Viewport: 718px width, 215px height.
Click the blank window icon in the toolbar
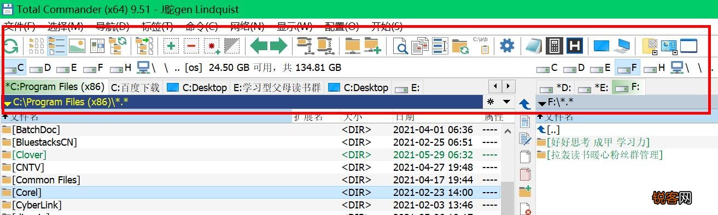pyautogui.click(x=689, y=46)
